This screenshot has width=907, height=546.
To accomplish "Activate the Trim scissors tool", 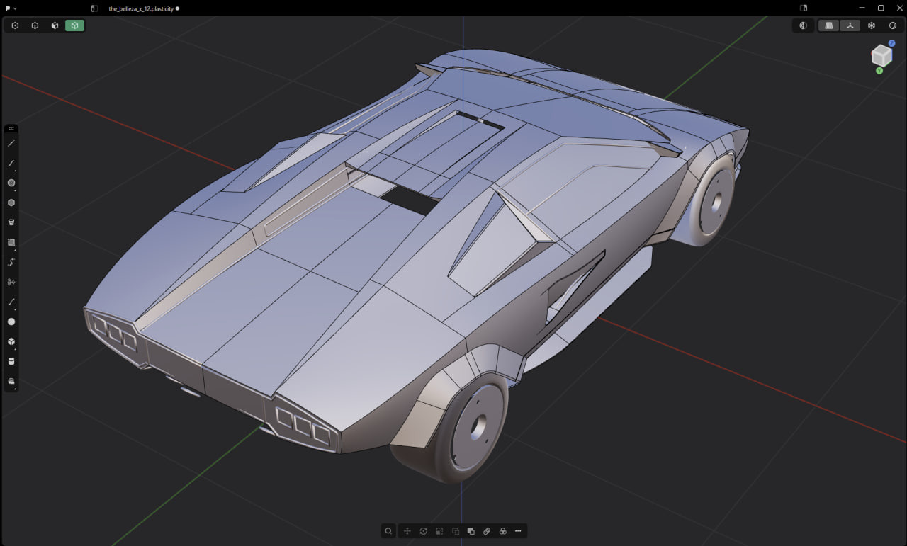I will 11,282.
